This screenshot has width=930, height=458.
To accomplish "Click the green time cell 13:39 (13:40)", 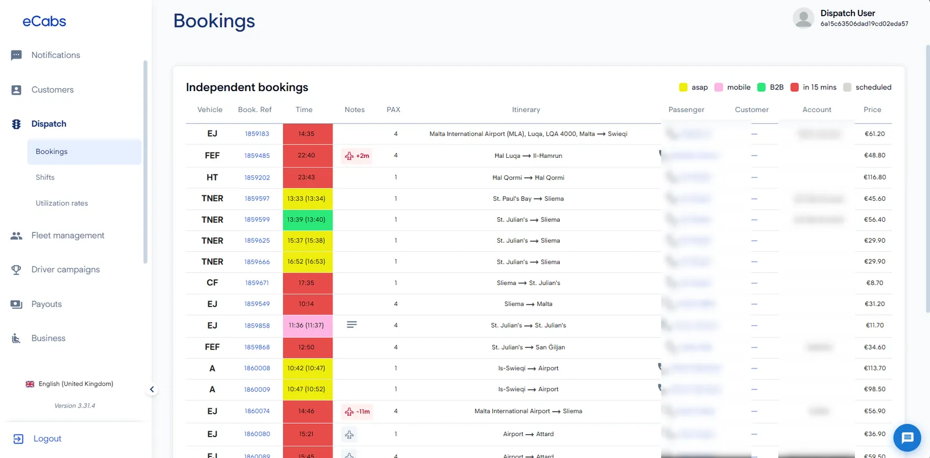I will 307,220.
